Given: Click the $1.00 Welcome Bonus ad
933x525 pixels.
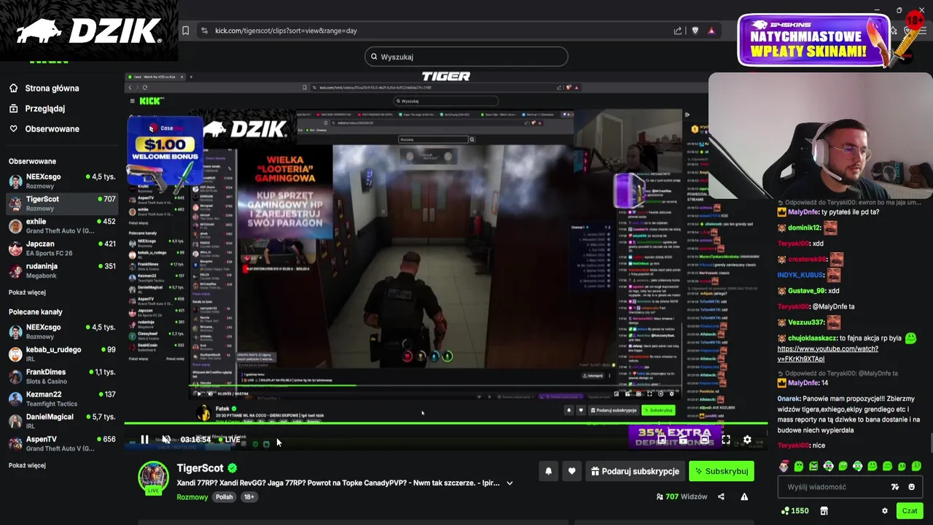Looking at the screenshot, I should click(x=164, y=149).
